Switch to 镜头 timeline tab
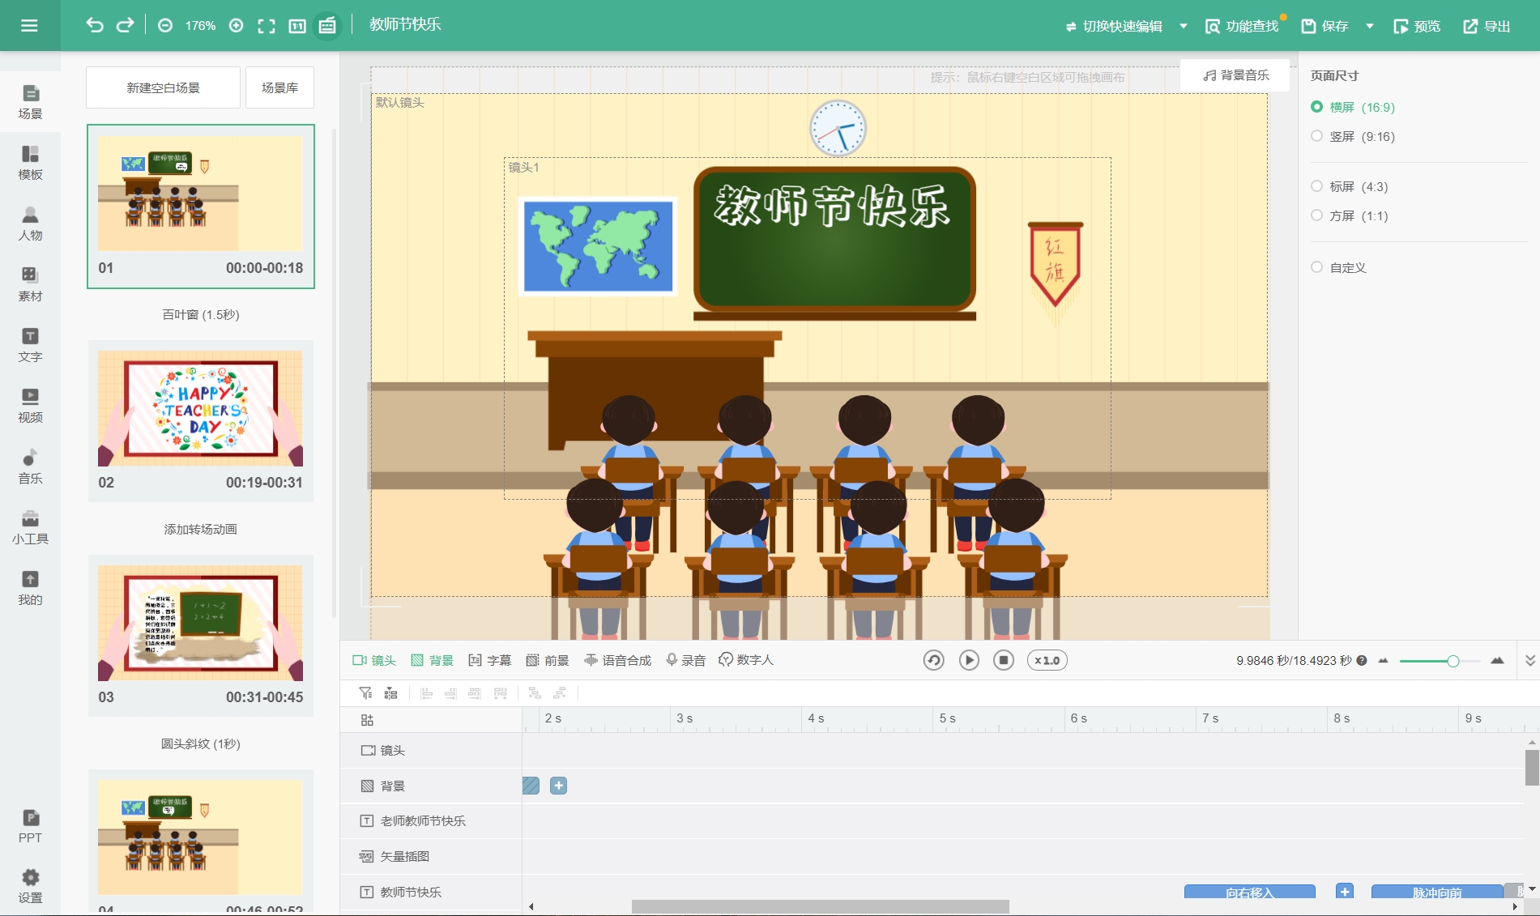The image size is (1540, 916). (x=374, y=660)
